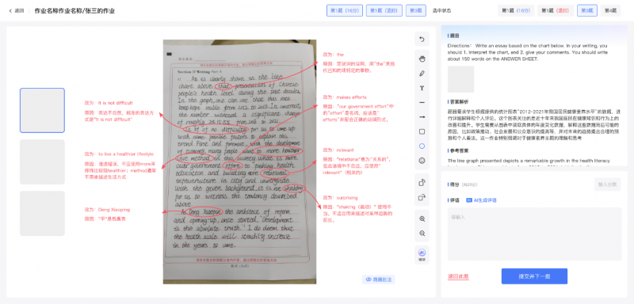Select the hand pan tool
The width and height of the screenshot is (634, 304).
[422, 59]
